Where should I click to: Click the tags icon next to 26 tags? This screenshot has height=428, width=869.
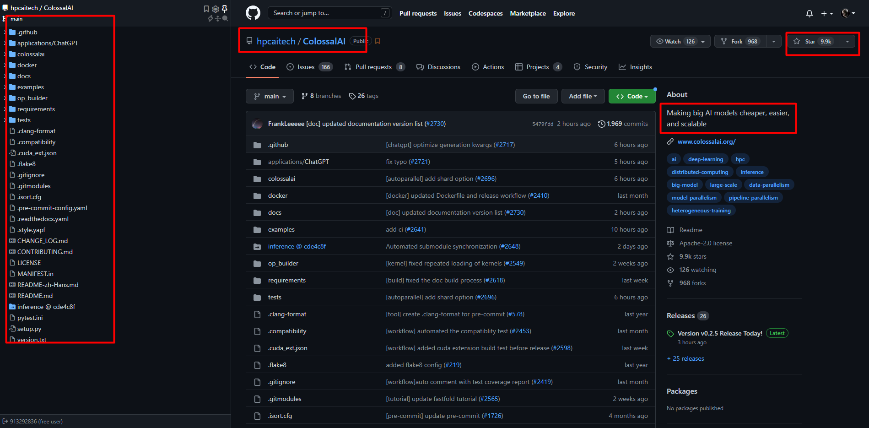(352, 96)
